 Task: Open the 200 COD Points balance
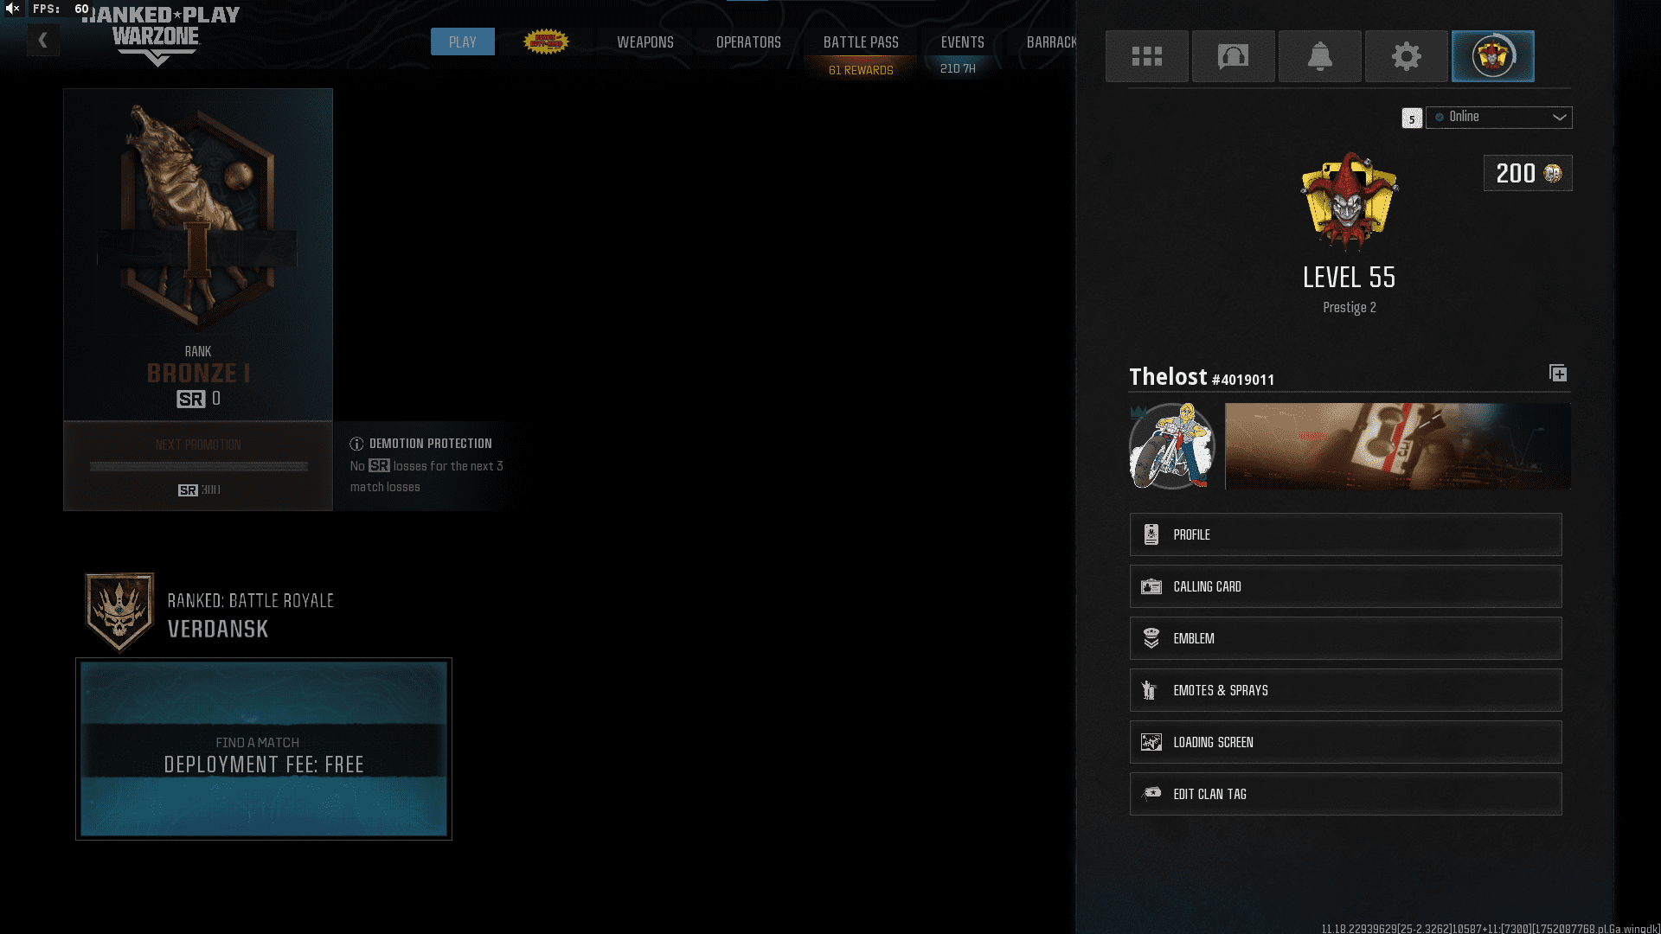pyautogui.click(x=1527, y=173)
